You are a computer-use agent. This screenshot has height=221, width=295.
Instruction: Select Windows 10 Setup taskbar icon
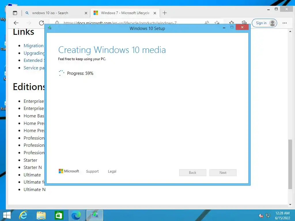pyautogui.click(x=95, y=215)
